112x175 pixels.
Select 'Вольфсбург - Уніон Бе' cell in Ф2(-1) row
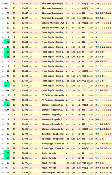pyautogui.click(x=53, y=144)
